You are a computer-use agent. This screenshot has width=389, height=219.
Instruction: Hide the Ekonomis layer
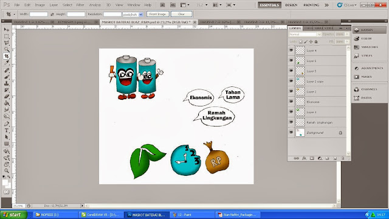click(x=291, y=102)
